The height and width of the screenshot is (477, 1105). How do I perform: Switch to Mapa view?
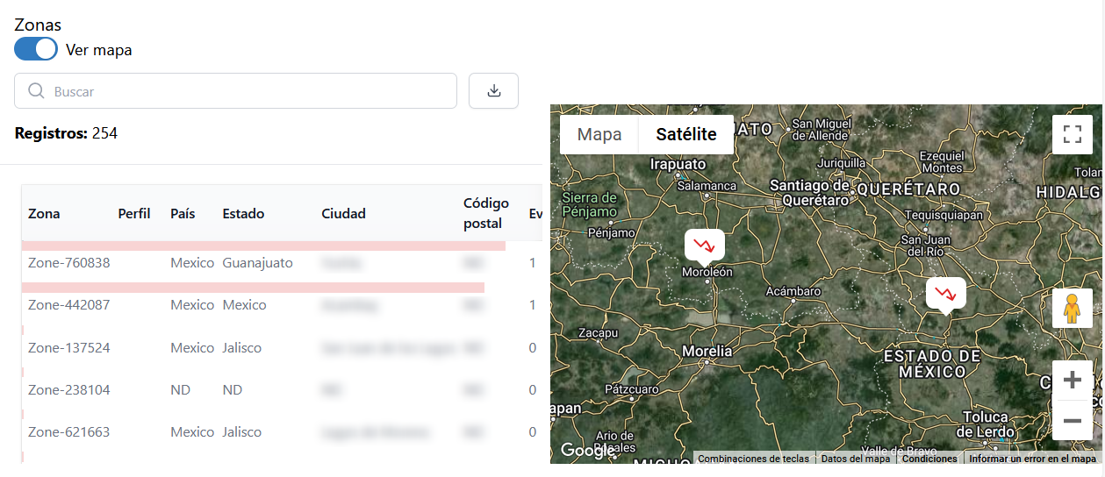599,135
